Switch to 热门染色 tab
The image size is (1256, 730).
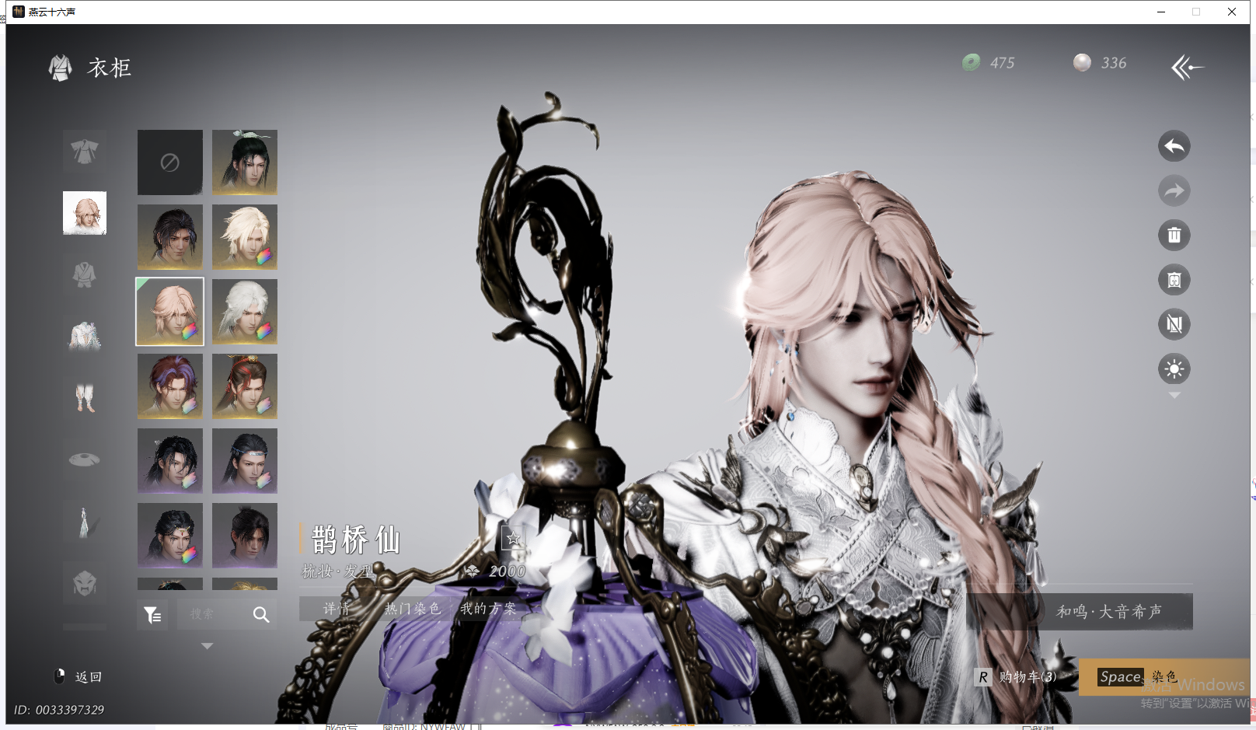pyautogui.click(x=413, y=609)
